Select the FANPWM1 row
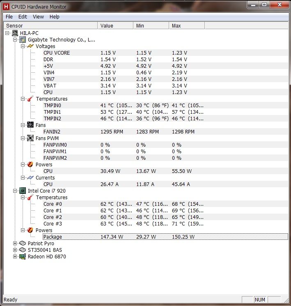 coord(165,152)
